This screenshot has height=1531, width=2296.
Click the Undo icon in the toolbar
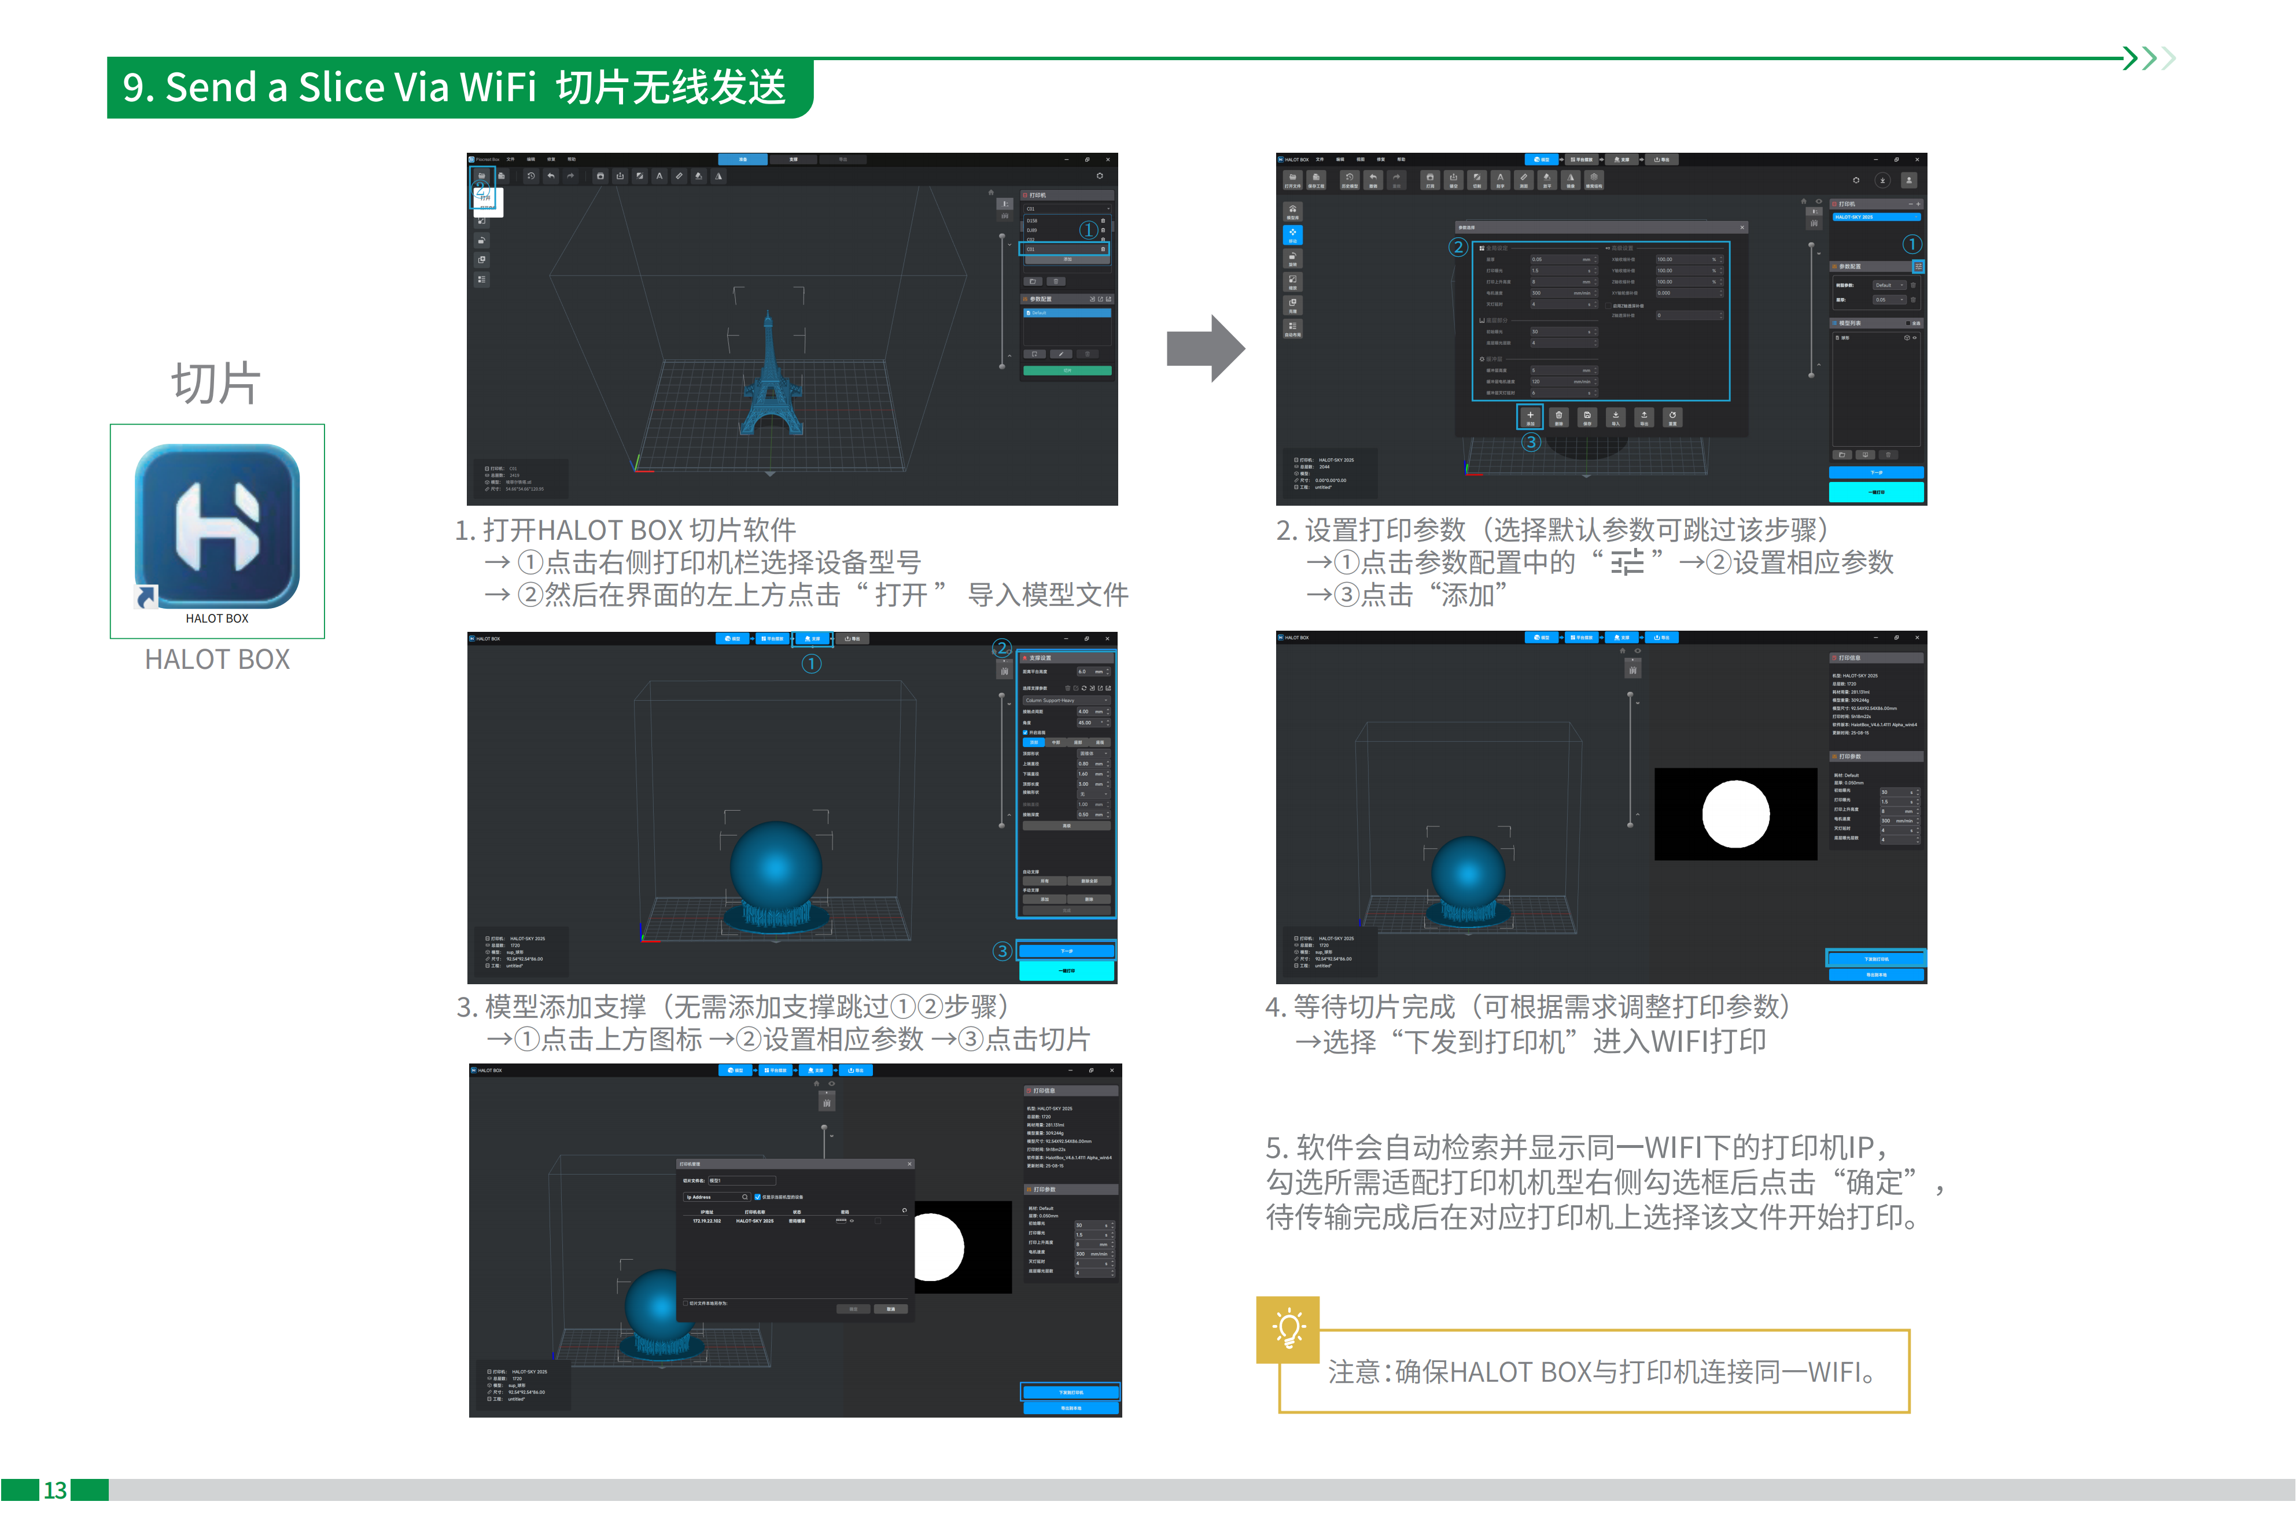coord(551,176)
